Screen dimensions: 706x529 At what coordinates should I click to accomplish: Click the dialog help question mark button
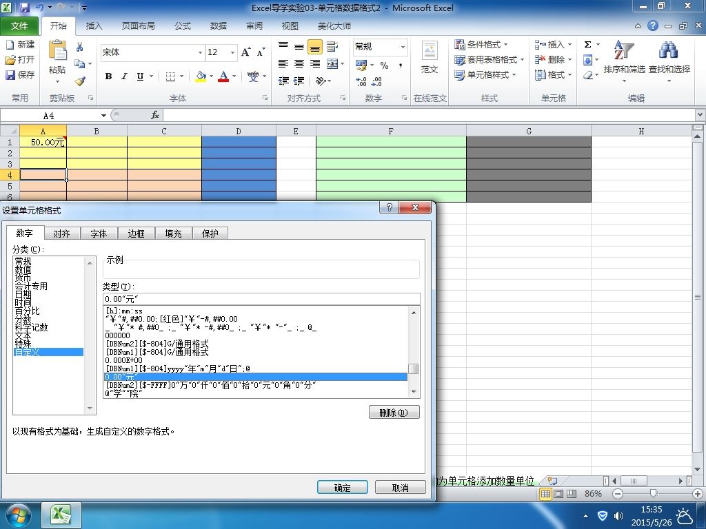coord(390,207)
